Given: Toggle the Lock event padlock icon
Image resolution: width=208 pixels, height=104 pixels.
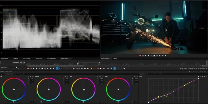Looking at the screenshot, I should pos(88,68).
